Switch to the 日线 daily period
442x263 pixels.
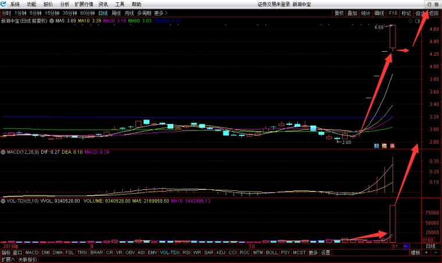point(102,12)
